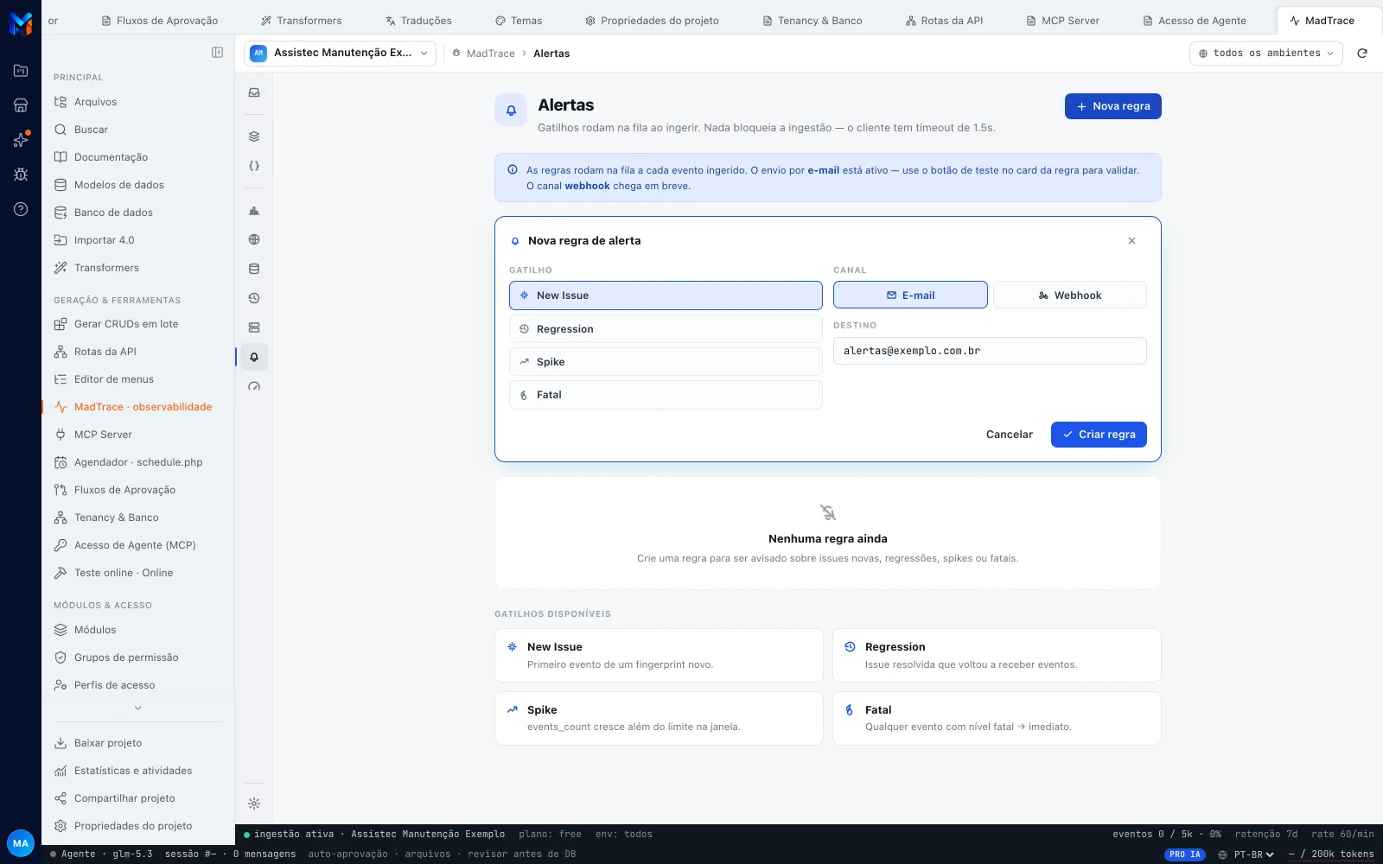This screenshot has height=864, width=1383.
Task: Collapse the left navigation panel icon
Action: tap(217, 53)
